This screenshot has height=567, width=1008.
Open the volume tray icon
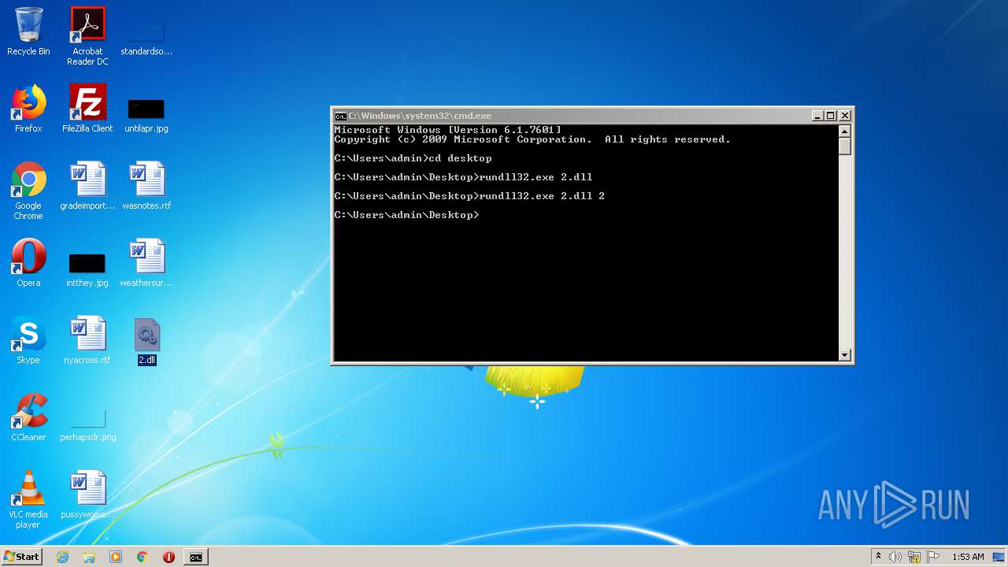(x=895, y=557)
